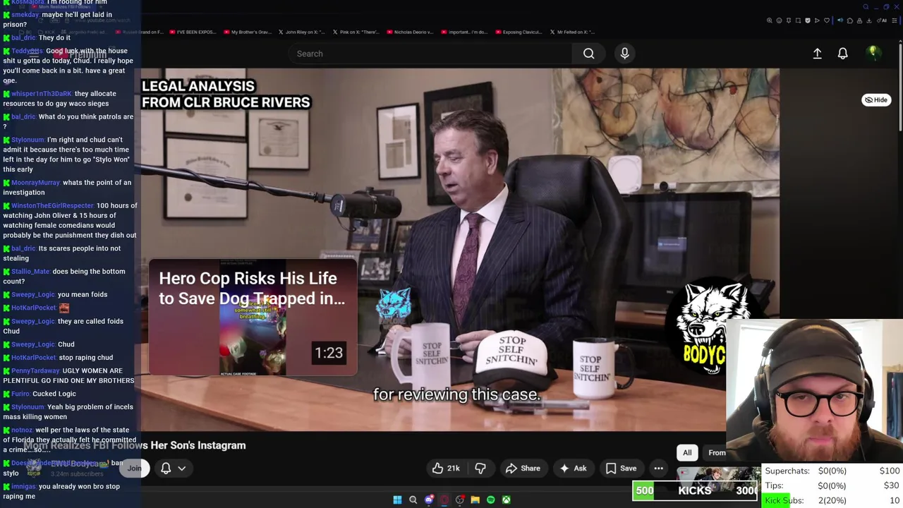This screenshot has height=508, width=903.
Task: Open the account avatar menu
Action: (x=873, y=53)
